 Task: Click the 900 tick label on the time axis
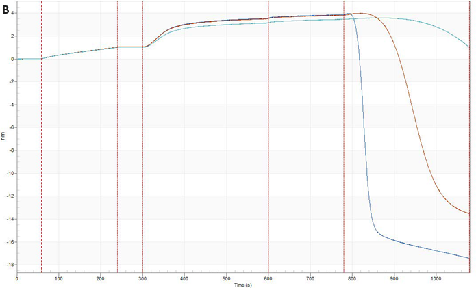tap(394, 278)
